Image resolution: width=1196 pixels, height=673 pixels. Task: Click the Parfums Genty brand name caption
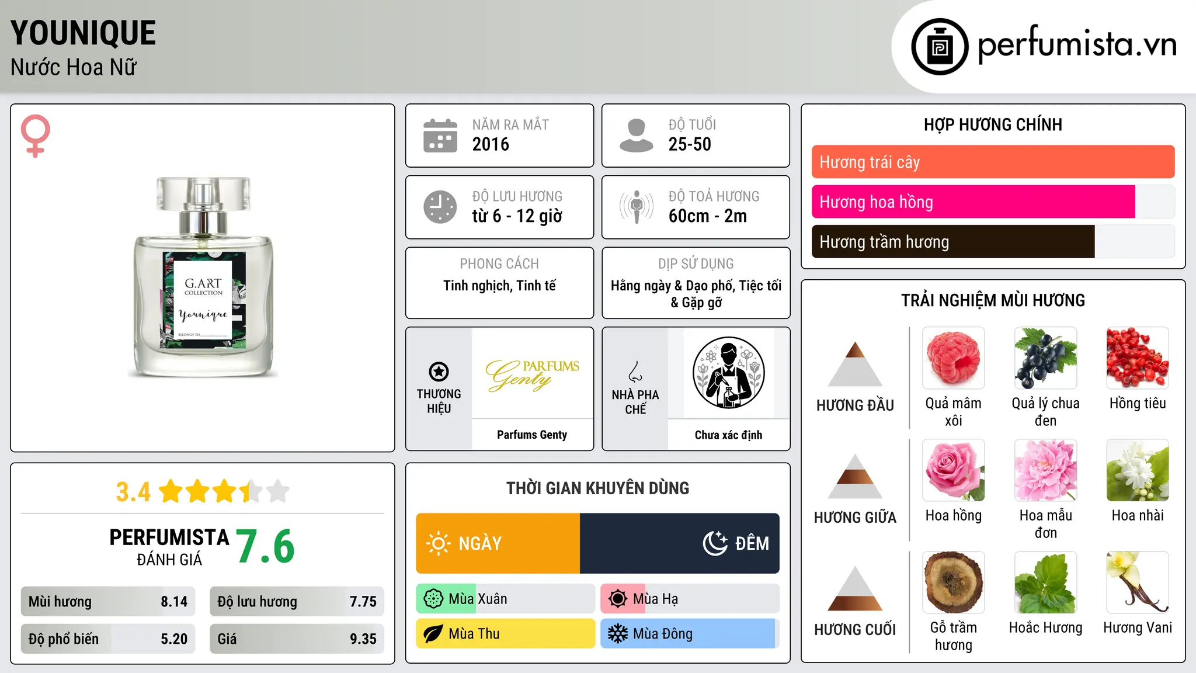pyautogui.click(x=532, y=435)
